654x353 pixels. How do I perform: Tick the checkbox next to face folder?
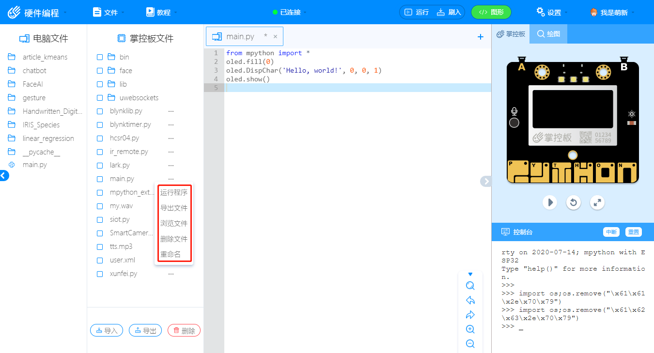point(100,71)
